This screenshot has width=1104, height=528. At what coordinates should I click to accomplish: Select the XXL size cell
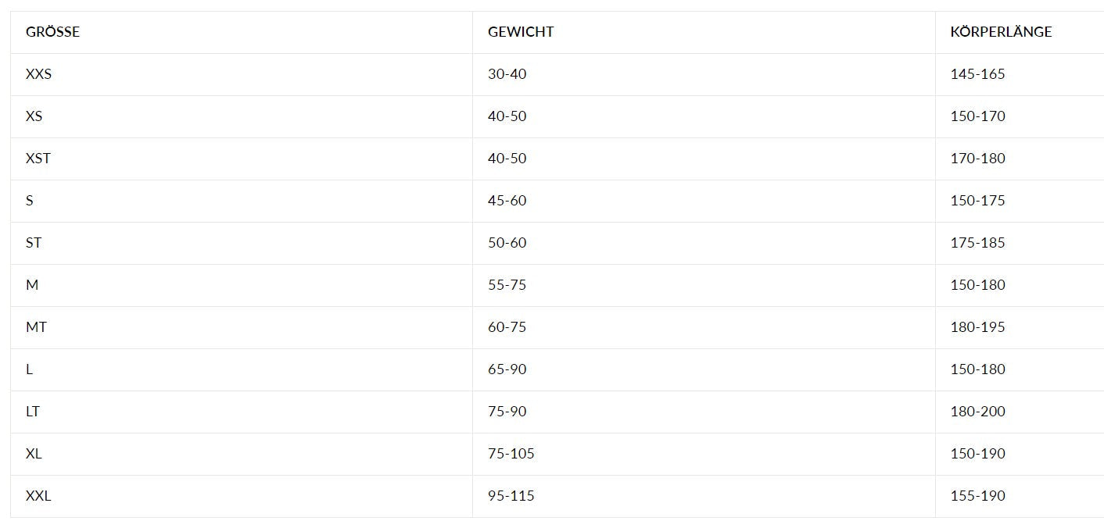click(38, 496)
